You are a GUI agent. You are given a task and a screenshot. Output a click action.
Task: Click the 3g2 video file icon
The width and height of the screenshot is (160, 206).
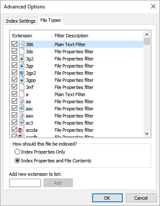pyautogui.click(x=22, y=59)
